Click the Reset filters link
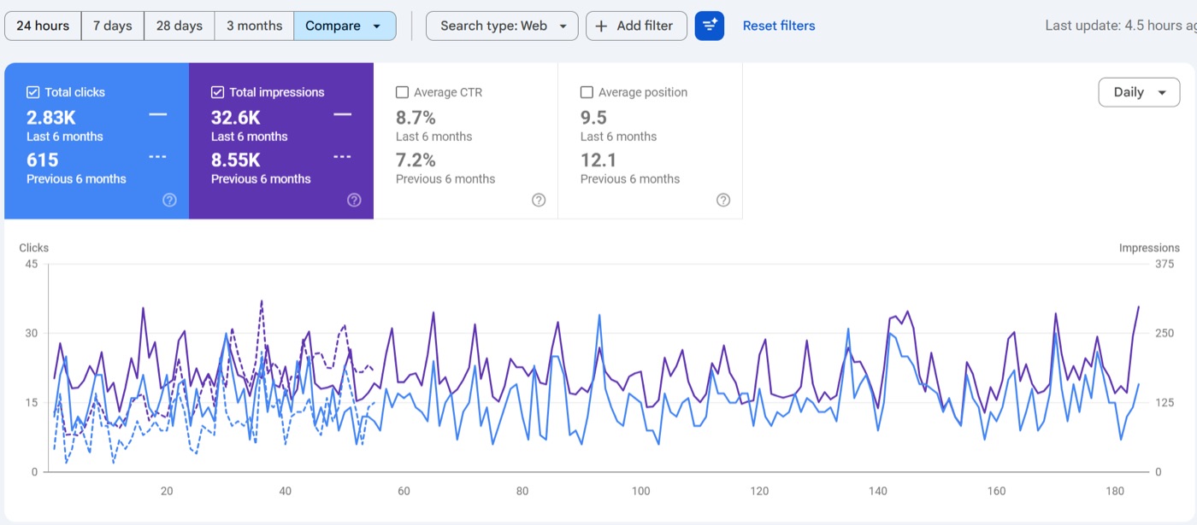1197x525 pixels. 779,26
